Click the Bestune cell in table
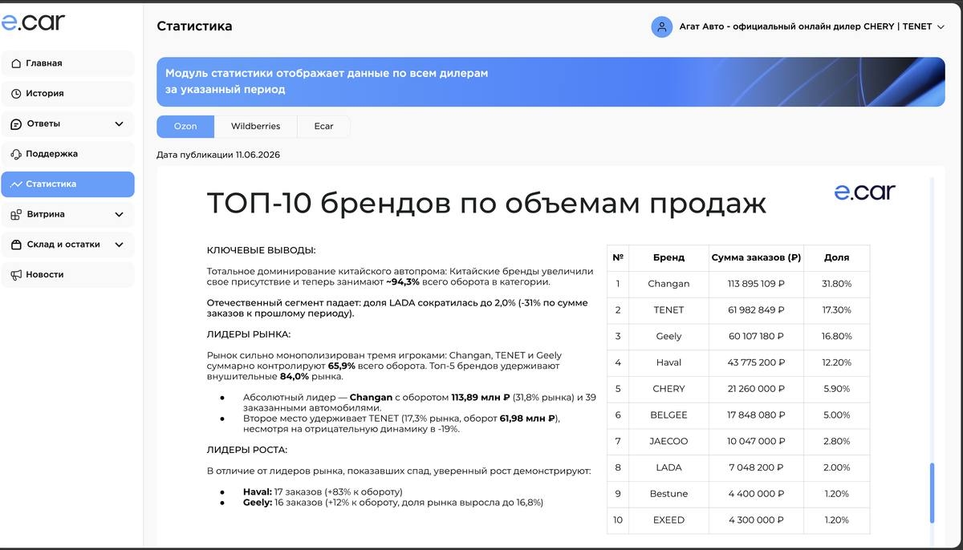 click(668, 494)
